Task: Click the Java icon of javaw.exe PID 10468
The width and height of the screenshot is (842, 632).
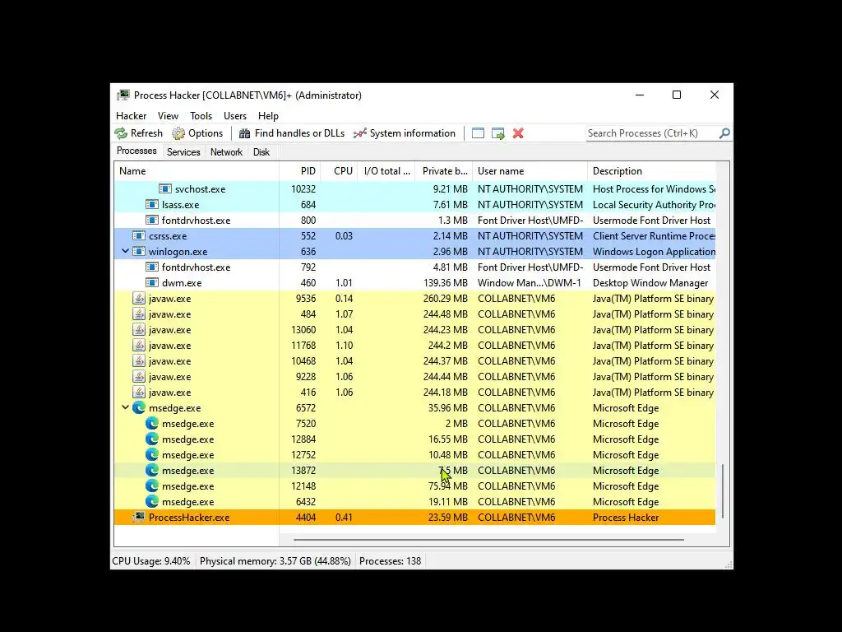Action: point(139,360)
